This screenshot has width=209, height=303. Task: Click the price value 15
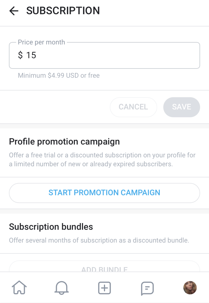coord(31,55)
